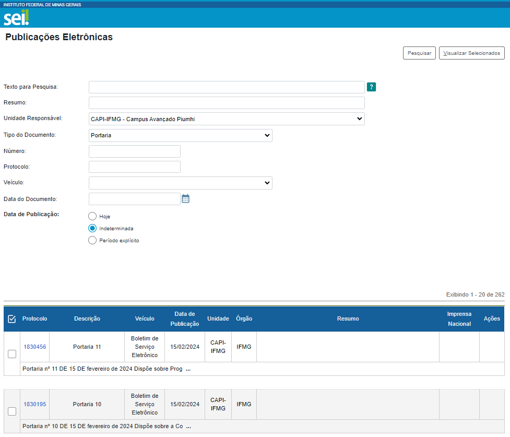Open protocol link 1830195
Screen dimensions: 510x437
click(34, 404)
